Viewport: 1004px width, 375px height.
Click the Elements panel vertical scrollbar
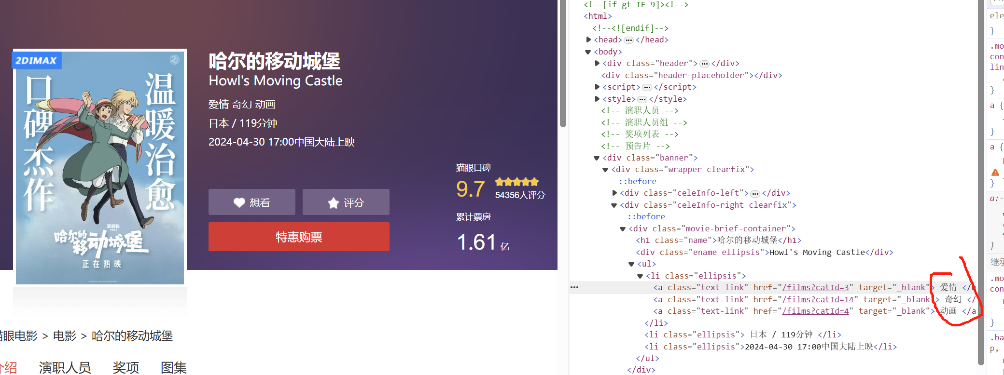tap(981, 182)
